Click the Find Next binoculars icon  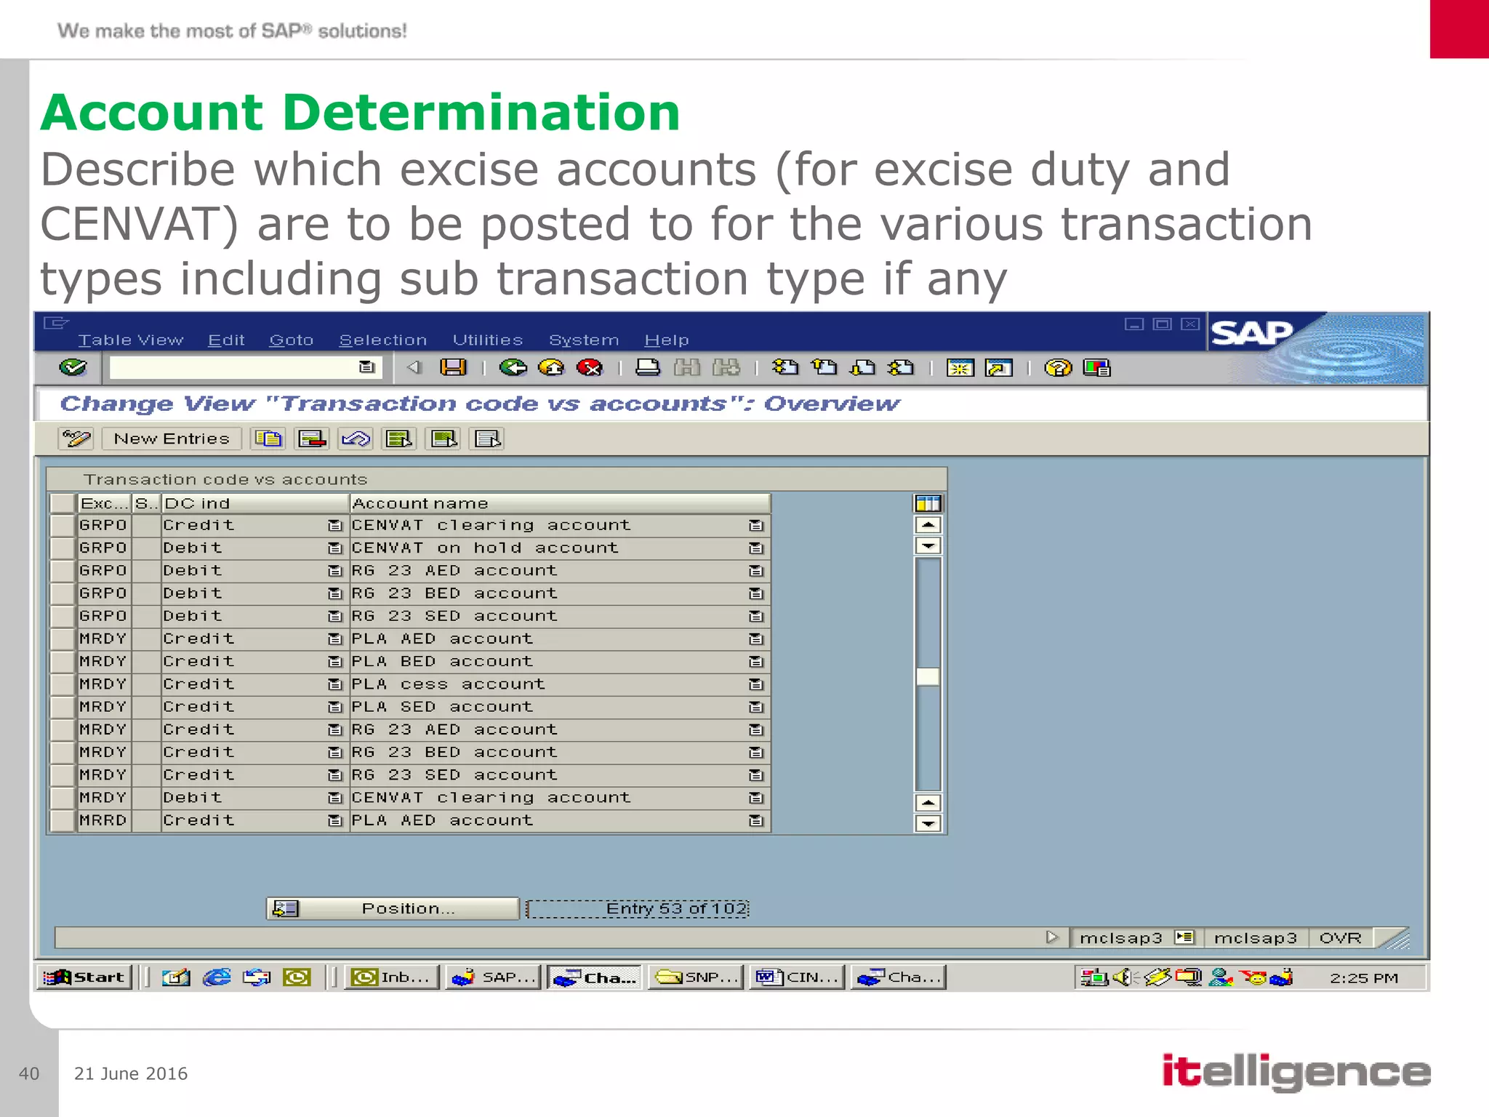point(726,368)
